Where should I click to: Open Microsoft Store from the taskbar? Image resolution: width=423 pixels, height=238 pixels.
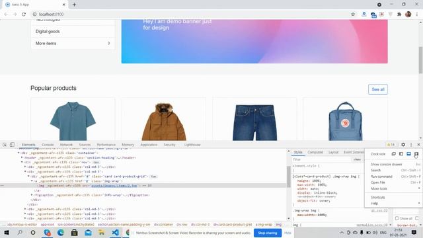(x=75, y=232)
